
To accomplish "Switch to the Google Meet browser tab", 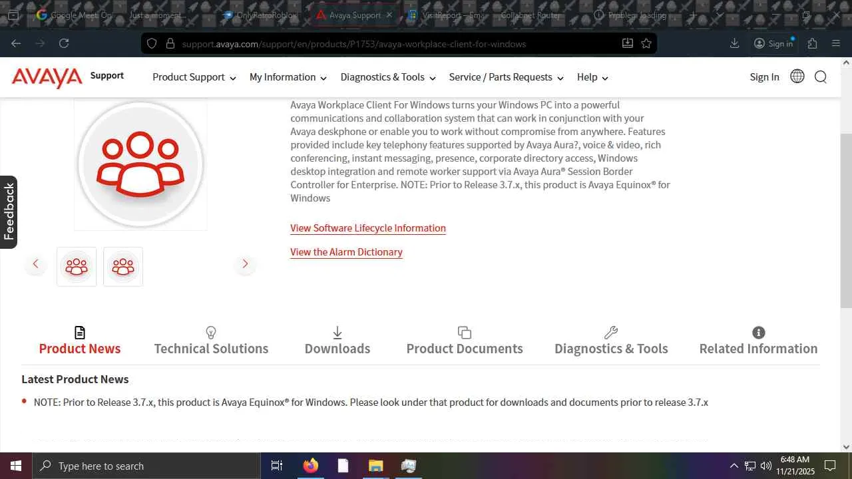I will click(x=75, y=15).
